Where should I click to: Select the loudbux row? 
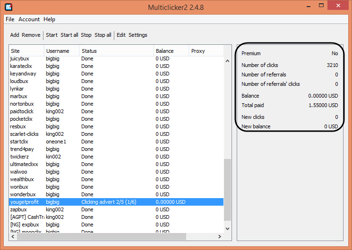pos(116,81)
